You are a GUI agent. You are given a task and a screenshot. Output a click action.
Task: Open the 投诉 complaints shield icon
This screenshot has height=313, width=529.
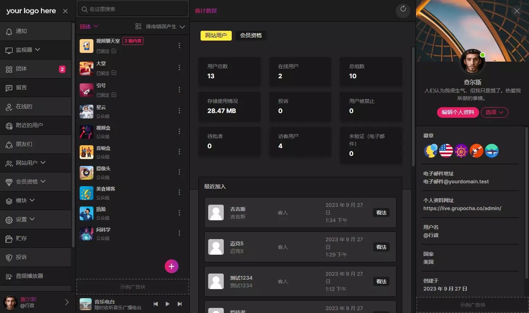point(9,258)
